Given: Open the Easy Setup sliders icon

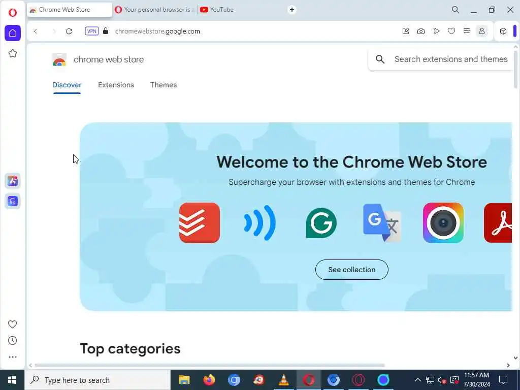Looking at the screenshot, I should click(467, 31).
